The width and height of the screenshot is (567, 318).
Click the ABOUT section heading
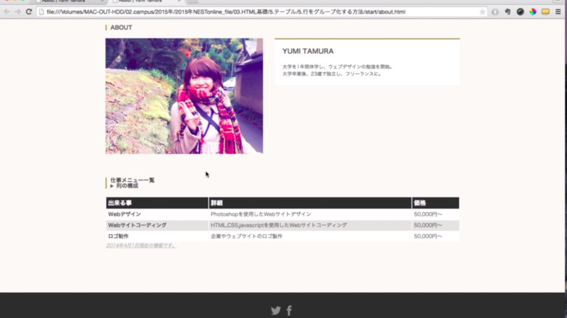(121, 28)
